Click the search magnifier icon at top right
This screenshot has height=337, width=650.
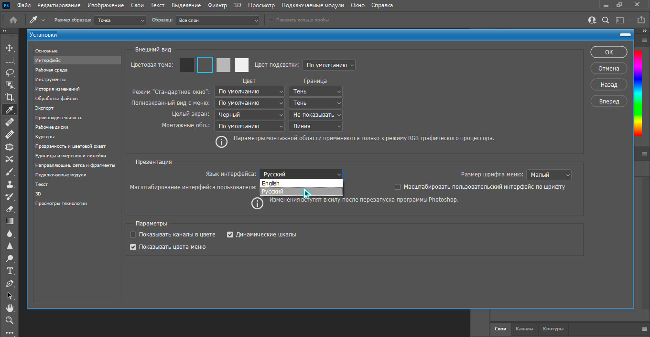pyautogui.click(x=606, y=20)
